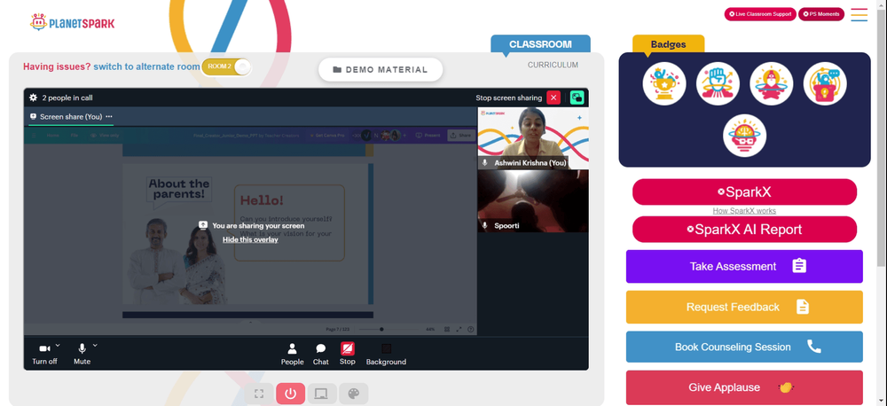Image resolution: width=887 pixels, height=406 pixels.
Task: Toggle the ROOM 2 switch
Action: tap(226, 66)
